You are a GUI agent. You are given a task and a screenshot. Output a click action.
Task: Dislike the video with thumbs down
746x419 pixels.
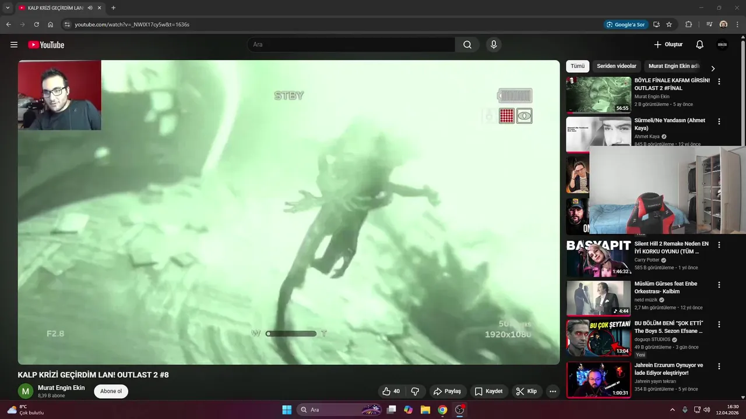coord(415,392)
